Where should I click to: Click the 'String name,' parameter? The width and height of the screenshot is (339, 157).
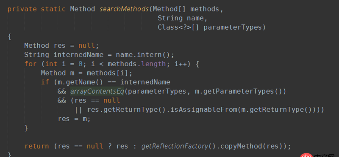183,18
